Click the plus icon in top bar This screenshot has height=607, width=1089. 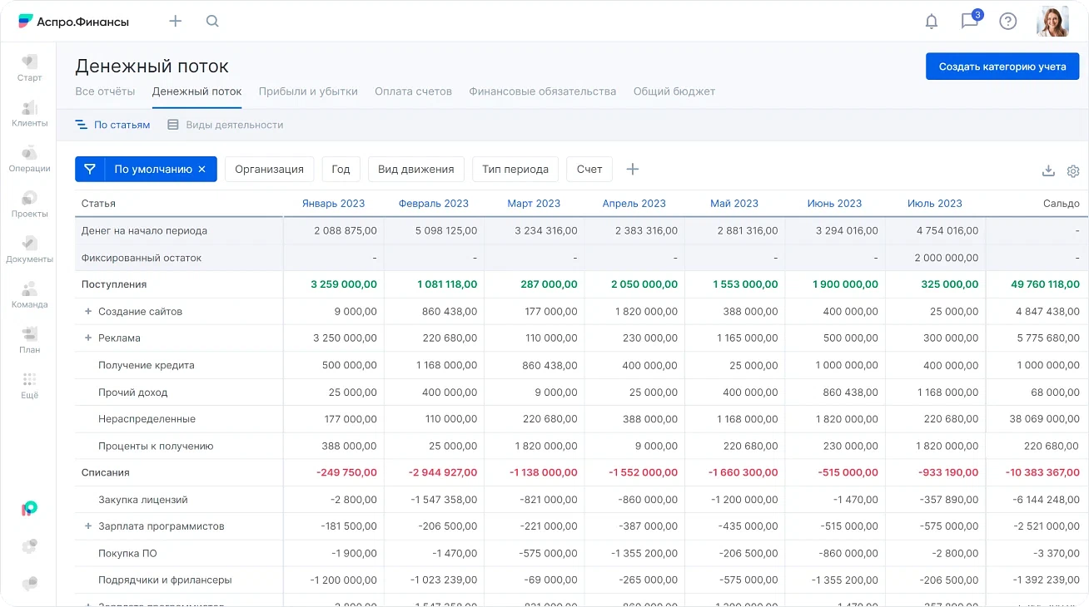(175, 22)
